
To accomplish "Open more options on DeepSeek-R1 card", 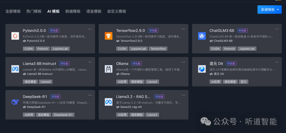I will [90, 95].
